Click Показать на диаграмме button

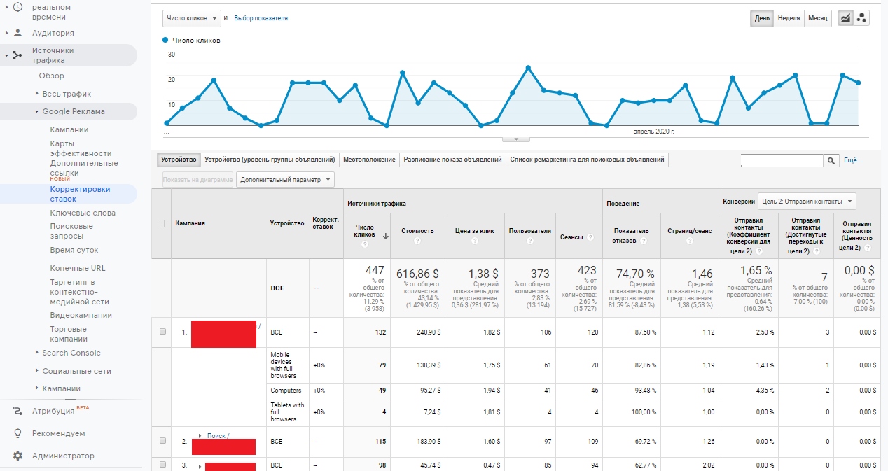point(197,180)
